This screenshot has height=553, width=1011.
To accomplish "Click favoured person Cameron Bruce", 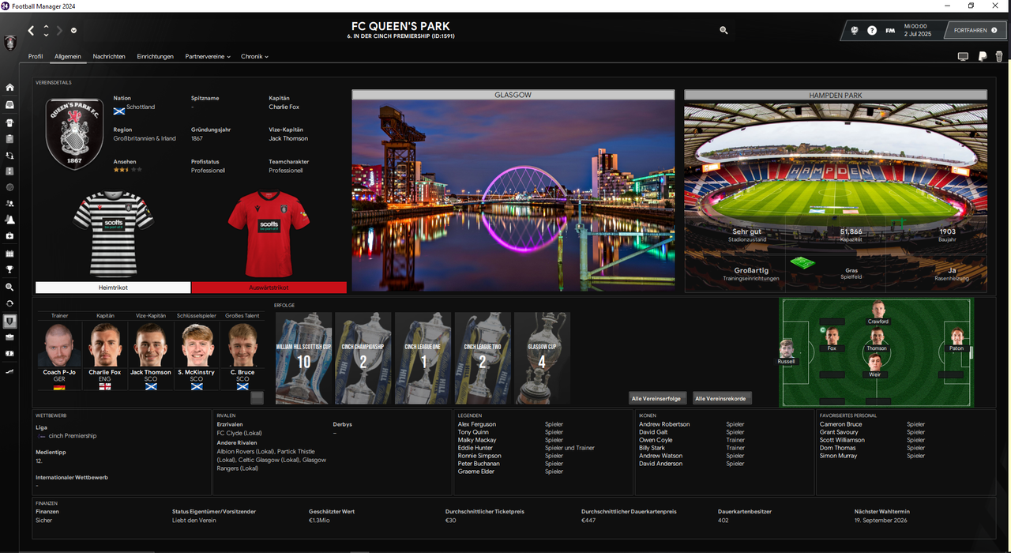I will [x=840, y=424].
